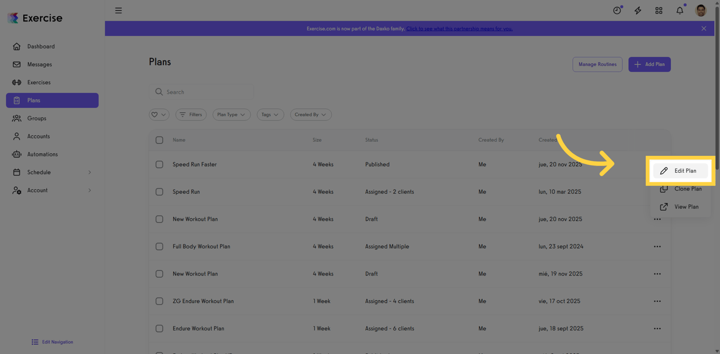
Task: Open three-dots menu for Endure Workout Plan
Action: 657,329
